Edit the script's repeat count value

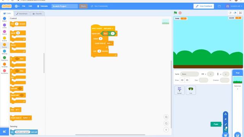point(101,38)
